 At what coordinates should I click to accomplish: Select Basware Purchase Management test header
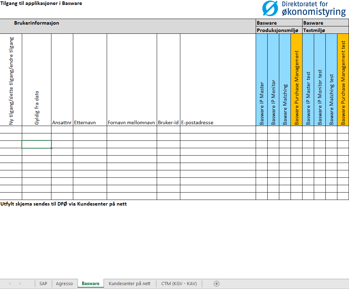[343, 80]
